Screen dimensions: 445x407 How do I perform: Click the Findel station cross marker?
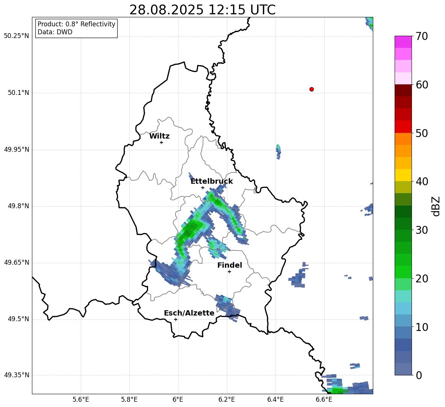click(x=229, y=272)
